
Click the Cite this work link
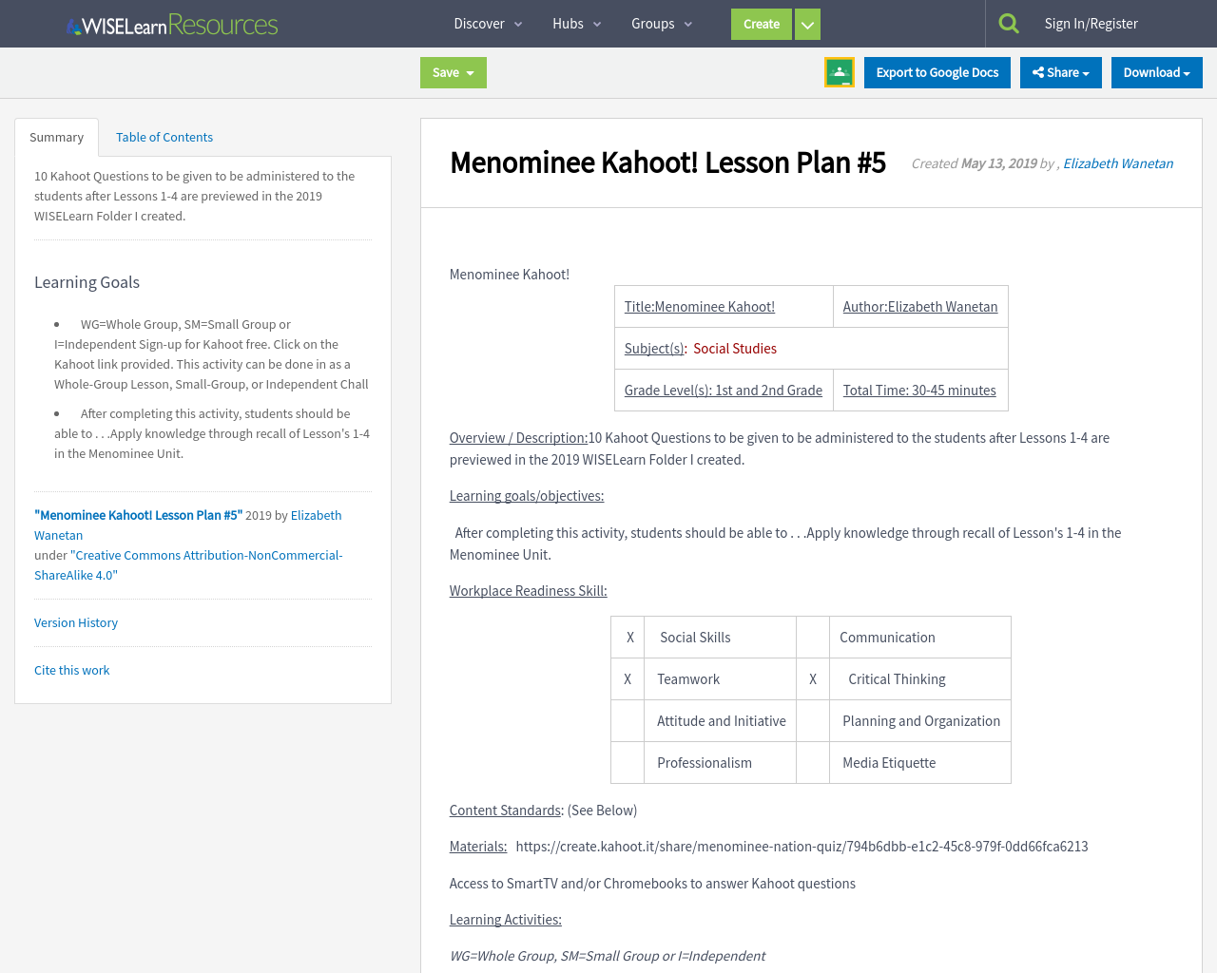(71, 670)
